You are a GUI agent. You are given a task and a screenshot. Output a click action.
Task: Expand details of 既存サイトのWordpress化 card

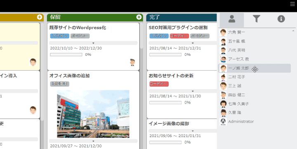pos(93,43)
